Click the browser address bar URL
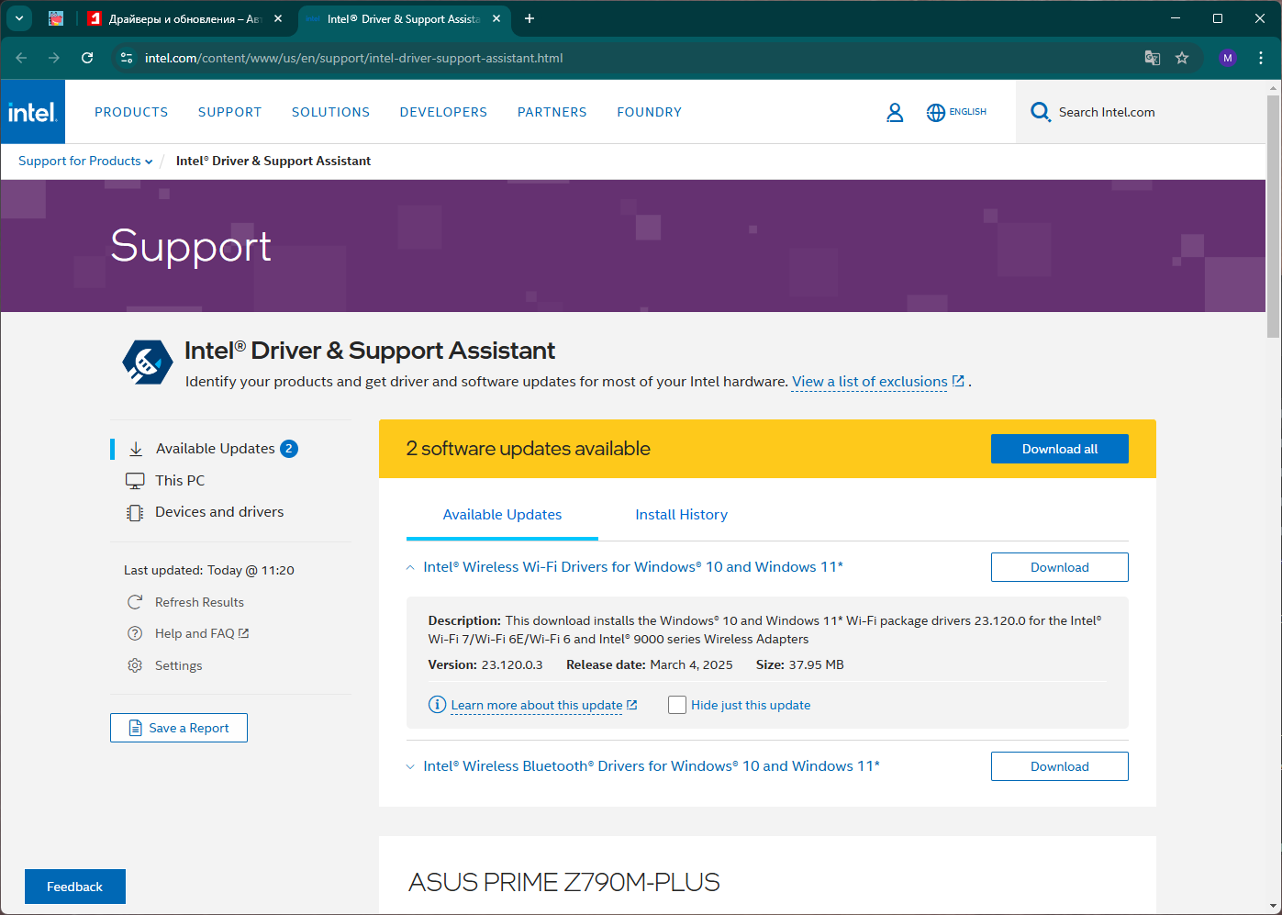Image resolution: width=1282 pixels, height=915 pixels. 354,58
